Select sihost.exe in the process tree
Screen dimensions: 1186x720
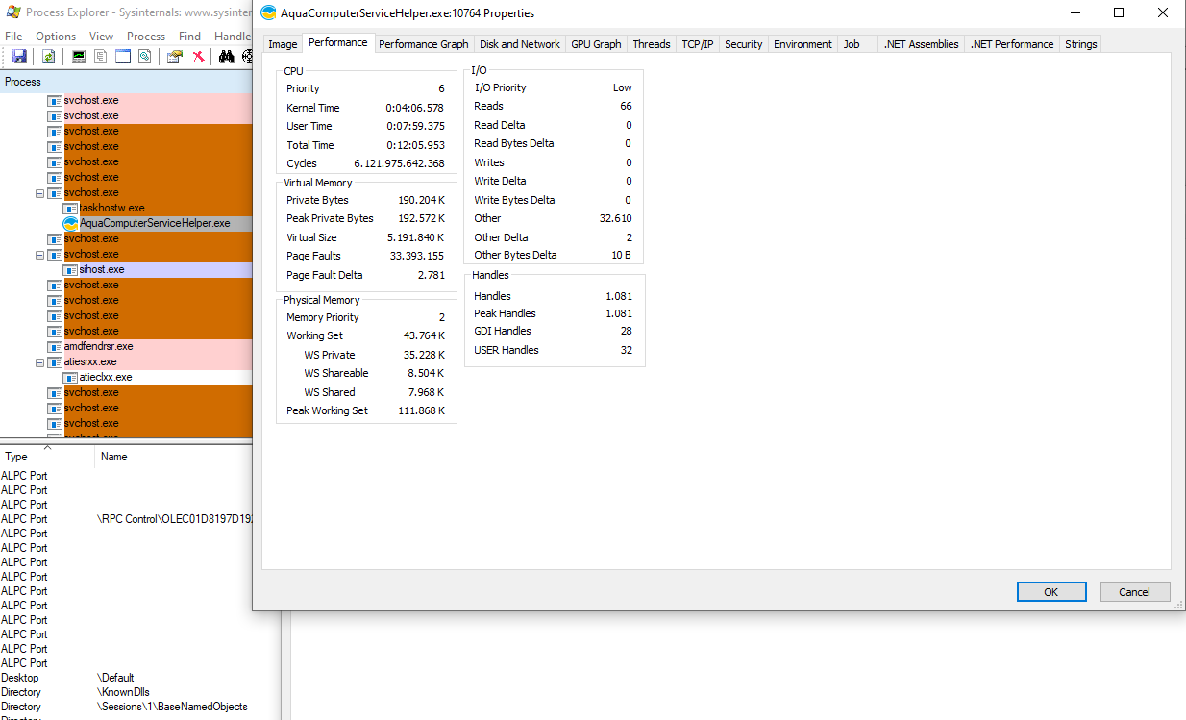coord(102,270)
